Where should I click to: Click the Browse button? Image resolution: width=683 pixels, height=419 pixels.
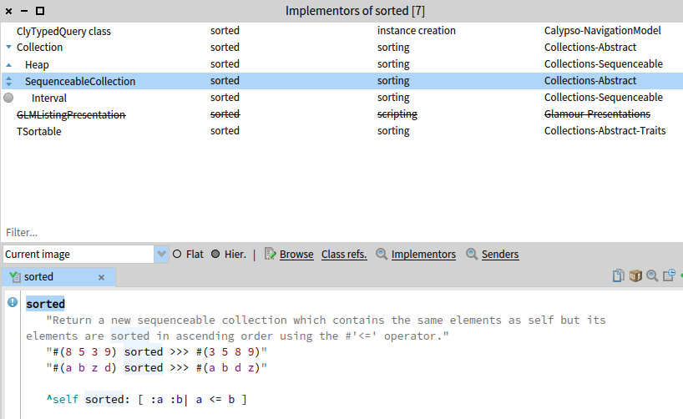[x=296, y=255]
